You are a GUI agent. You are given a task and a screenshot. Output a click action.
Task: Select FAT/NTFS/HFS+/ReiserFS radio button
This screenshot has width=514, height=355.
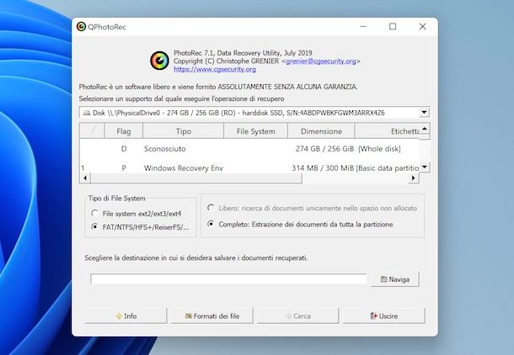tap(94, 227)
